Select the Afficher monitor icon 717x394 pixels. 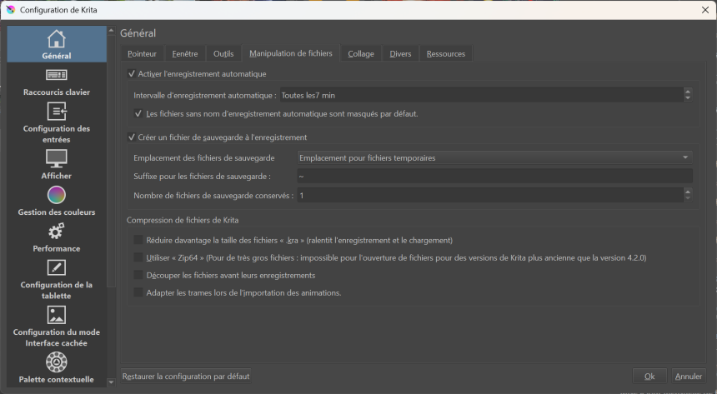(56, 158)
